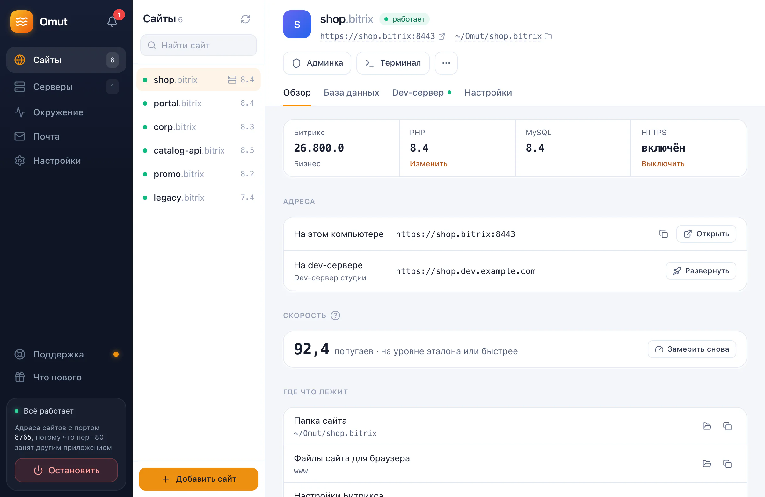Select promo.bitrix site
The image size is (765, 497).
tap(198, 174)
